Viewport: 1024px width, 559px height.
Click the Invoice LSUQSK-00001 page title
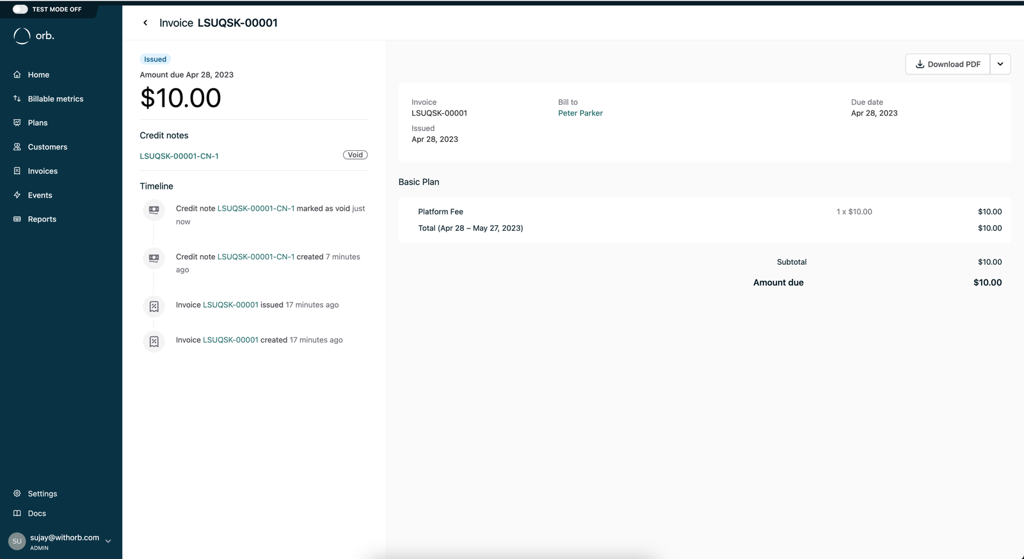(218, 23)
